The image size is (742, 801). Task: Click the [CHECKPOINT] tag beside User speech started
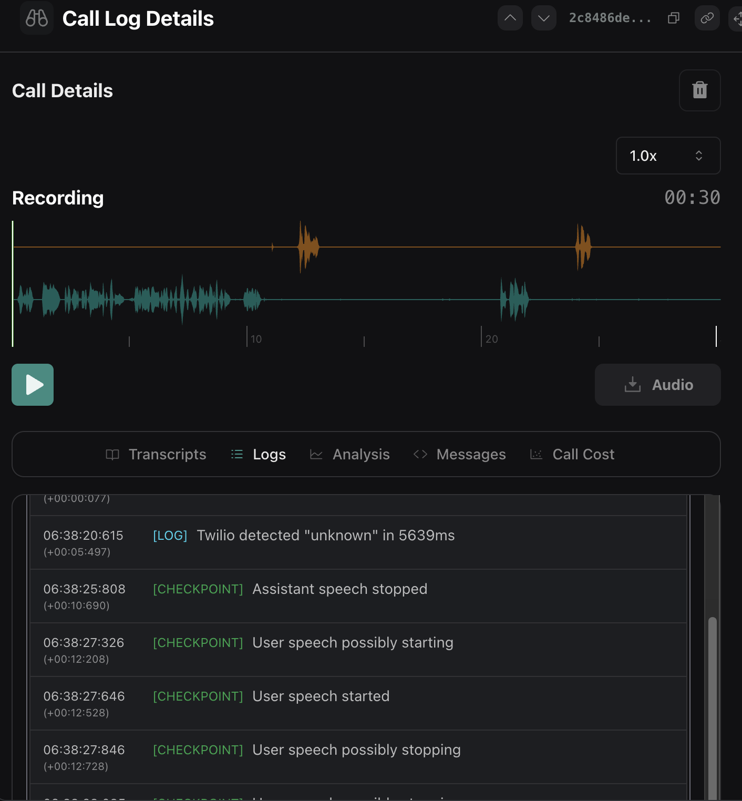[x=198, y=696]
